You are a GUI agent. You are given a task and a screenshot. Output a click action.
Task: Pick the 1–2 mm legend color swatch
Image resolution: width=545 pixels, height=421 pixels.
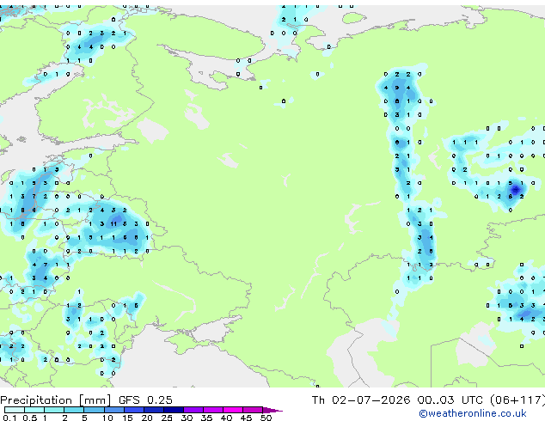click(54, 410)
